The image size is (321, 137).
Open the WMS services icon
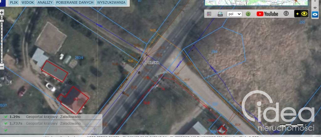pyautogui.click(x=220, y=14)
